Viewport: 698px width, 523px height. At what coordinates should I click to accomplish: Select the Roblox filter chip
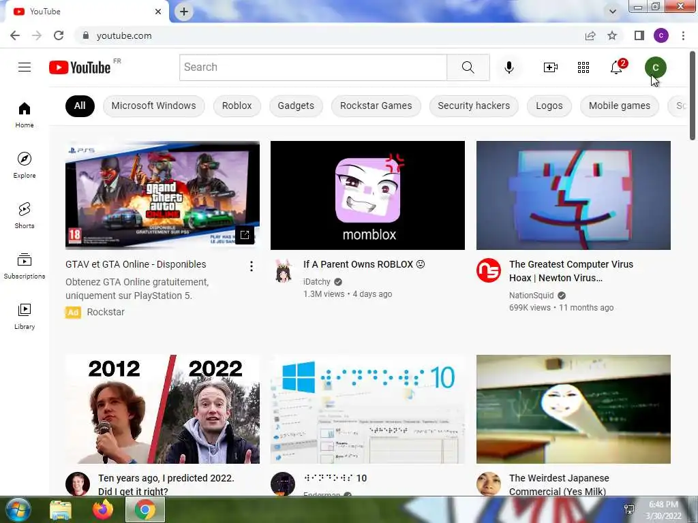tap(237, 106)
